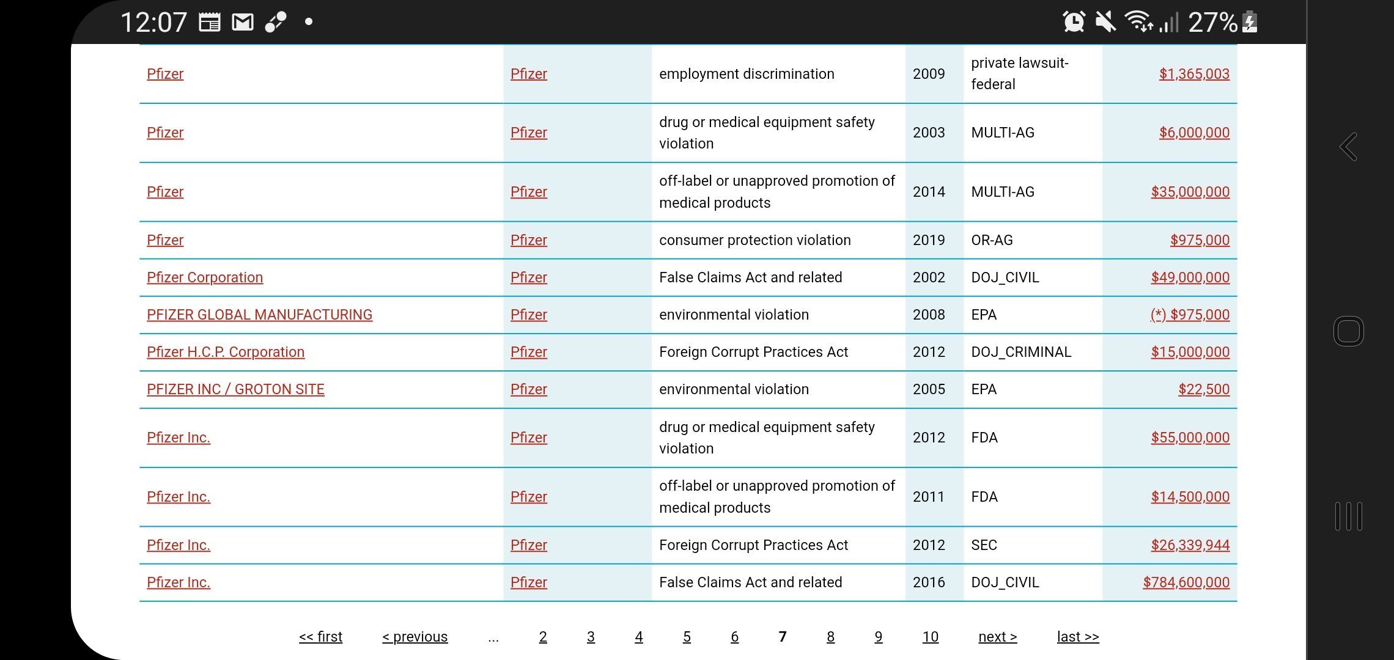Open the $55,000,000 penalty record

(1190, 438)
